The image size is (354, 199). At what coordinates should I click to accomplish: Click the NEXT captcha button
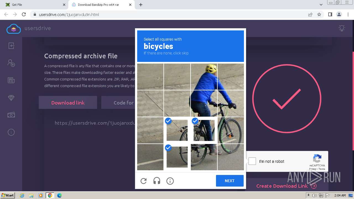tap(230, 181)
